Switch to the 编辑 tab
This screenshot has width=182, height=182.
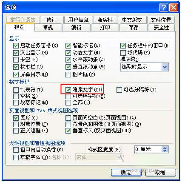pos(77,27)
